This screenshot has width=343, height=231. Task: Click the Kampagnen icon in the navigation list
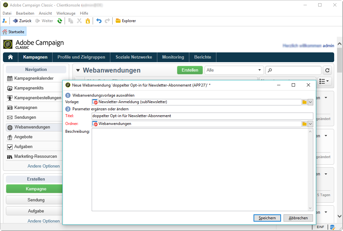click(9, 108)
